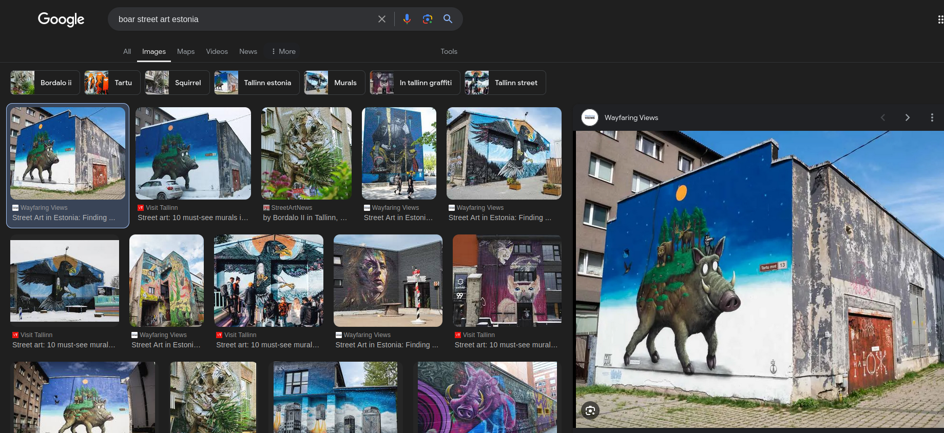Click the Wayfaring Views round logo in preview

click(x=590, y=117)
